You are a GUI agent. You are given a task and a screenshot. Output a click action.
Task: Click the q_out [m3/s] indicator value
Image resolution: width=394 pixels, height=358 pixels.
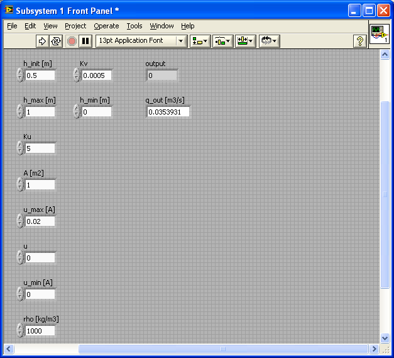click(x=168, y=112)
